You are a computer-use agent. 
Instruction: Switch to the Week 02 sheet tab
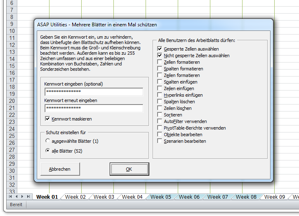coord(75,197)
